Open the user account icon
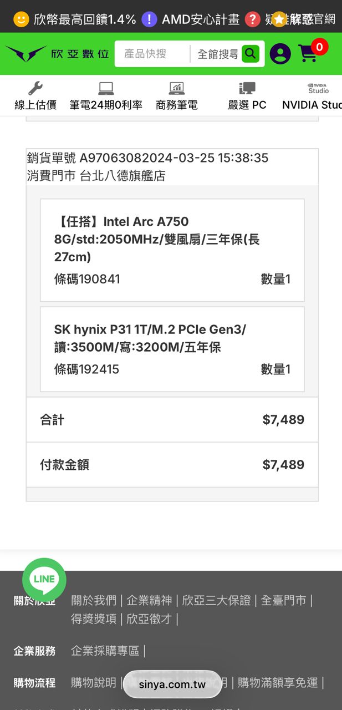Screen dimensions: 342x710 [280, 54]
